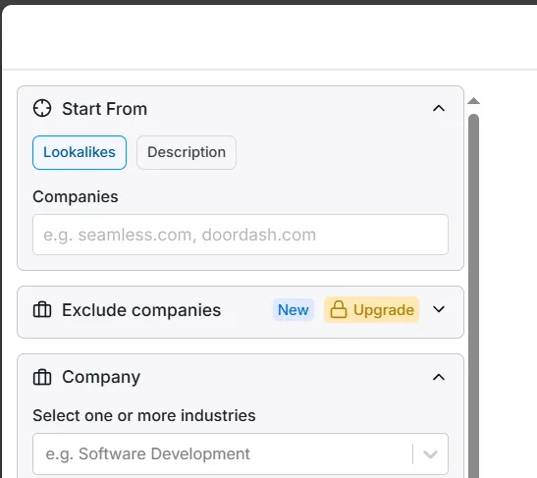Click the Select one or more industries label
This screenshot has height=478, width=537.
144,415
